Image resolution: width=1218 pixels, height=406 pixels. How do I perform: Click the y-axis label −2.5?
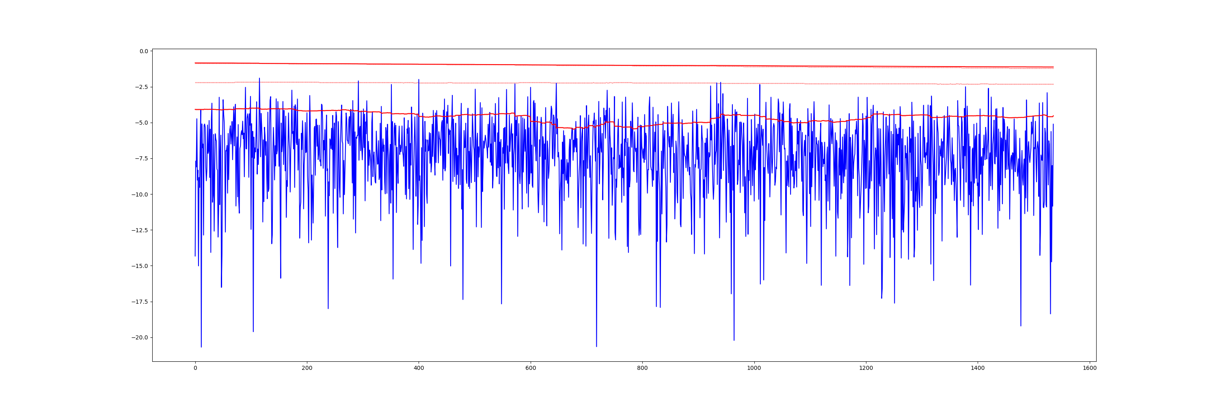[141, 87]
